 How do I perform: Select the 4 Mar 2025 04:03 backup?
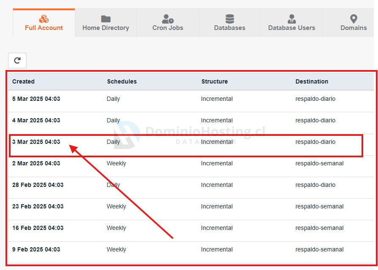pos(36,121)
